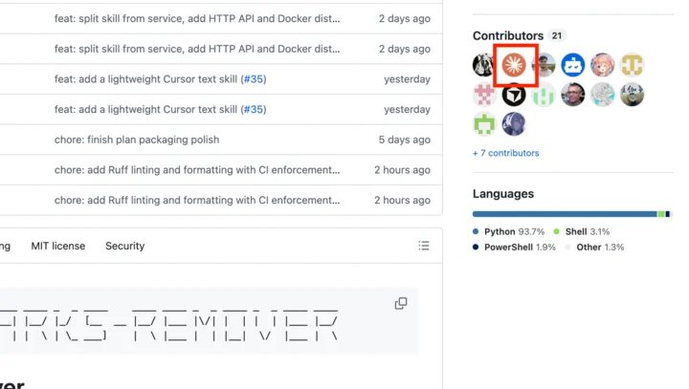
Task: Open the pink pixel identicon contributor
Action: click(484, 95)
